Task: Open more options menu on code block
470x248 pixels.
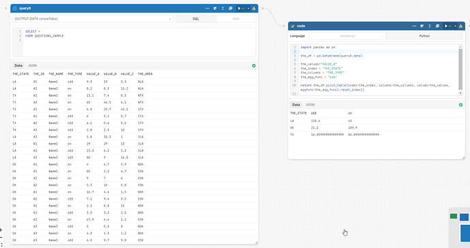Action: coord(414,26)
